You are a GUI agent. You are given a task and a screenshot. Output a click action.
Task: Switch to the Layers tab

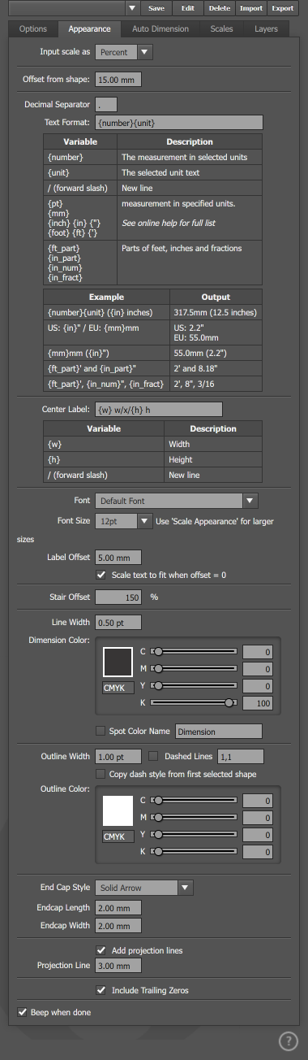click(x=266, y=29)
